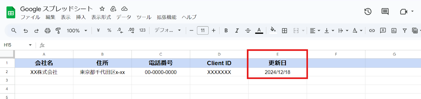The height and width of the screenshot is (99, 421).
Task: Open version history clock icon
Action: coord(368,12)
